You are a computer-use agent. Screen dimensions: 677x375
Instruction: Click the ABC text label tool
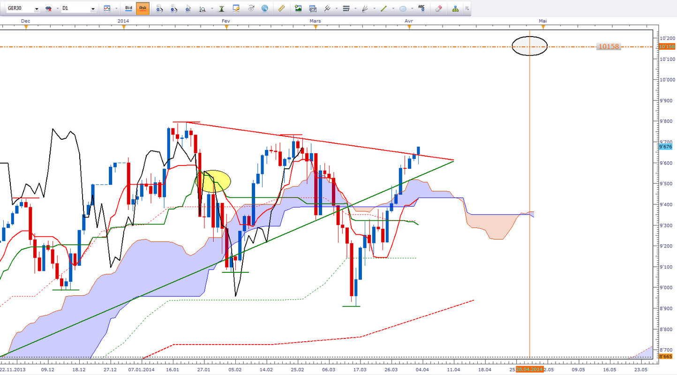click(x=422, y=8)
